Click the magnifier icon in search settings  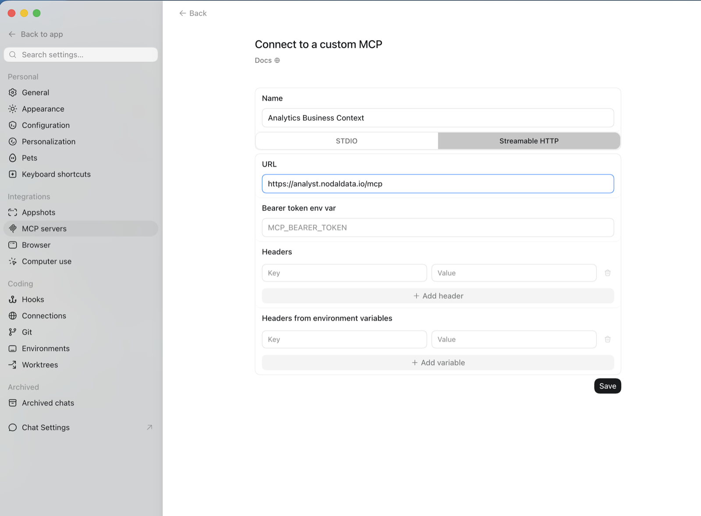click(x=13, y=55)
